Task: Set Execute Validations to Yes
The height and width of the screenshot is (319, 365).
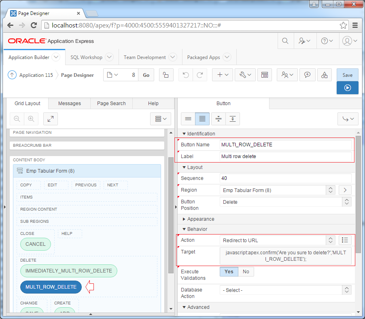Action: (229, 272)
